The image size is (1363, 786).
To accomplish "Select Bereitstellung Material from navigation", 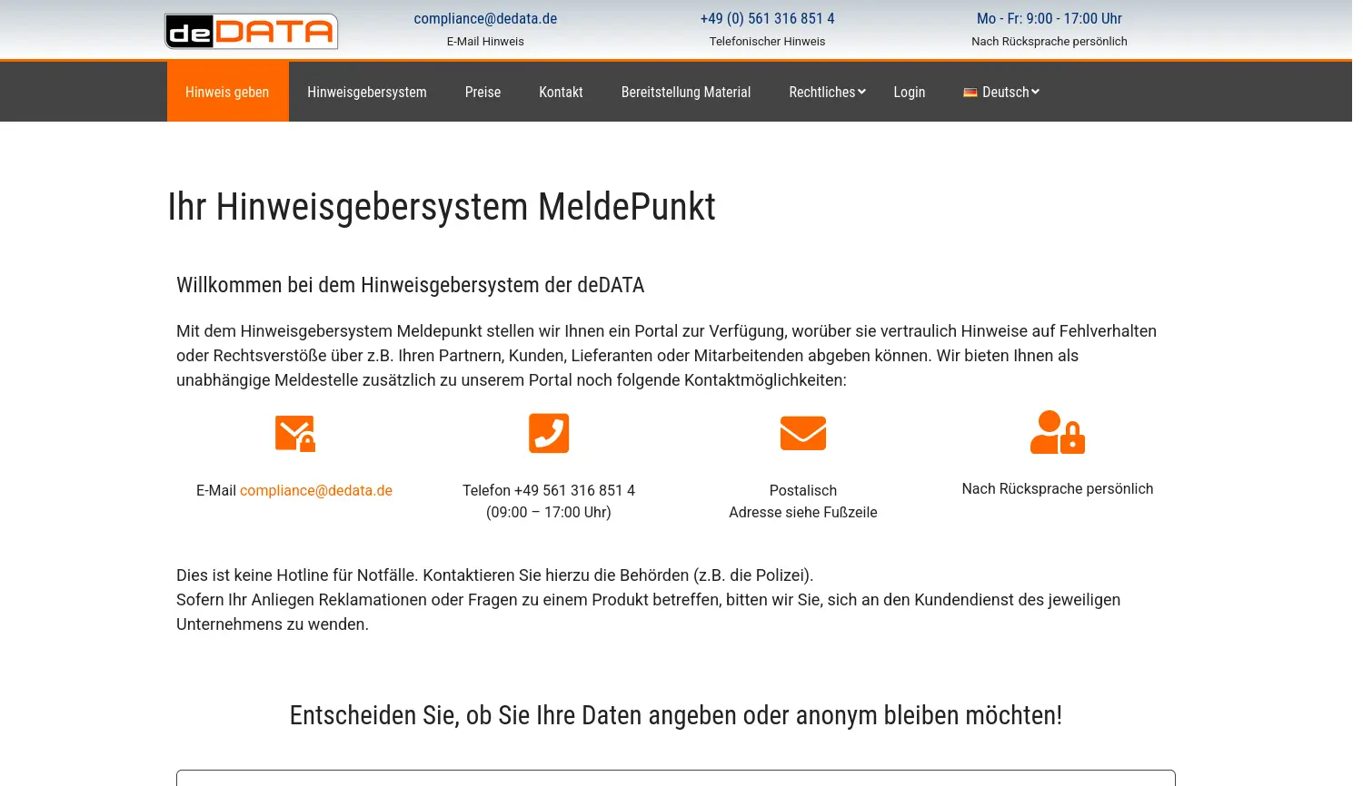I will (686, 92).
